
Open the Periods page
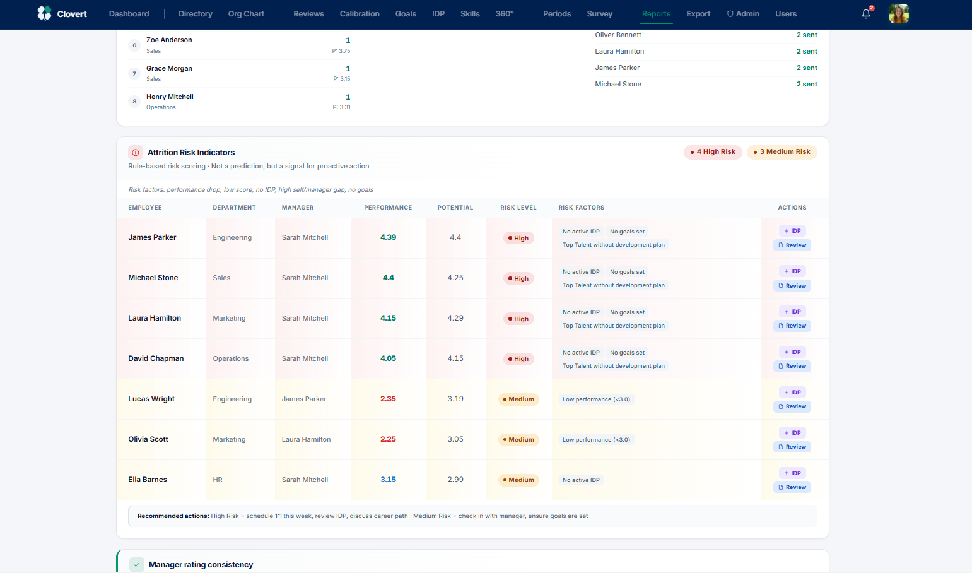tap(557, 14)
